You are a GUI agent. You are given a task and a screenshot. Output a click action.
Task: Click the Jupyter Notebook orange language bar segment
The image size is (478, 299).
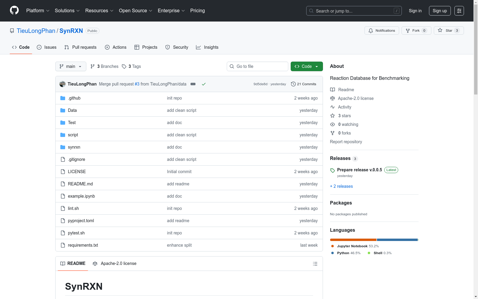pyautogui.click(x=353, y=240)
